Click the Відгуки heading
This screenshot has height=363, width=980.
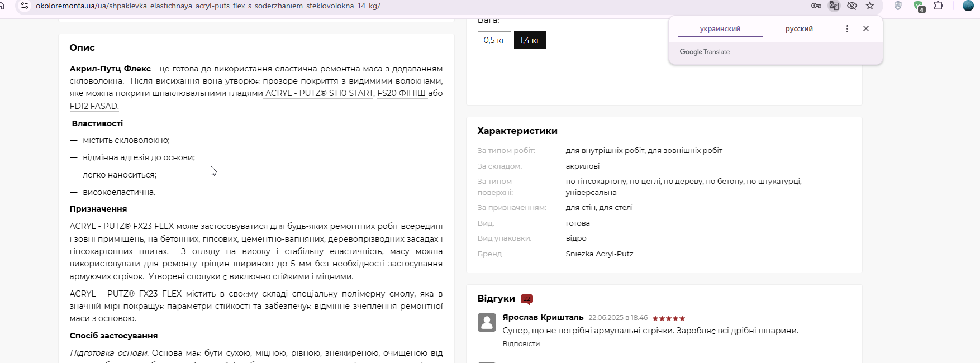496,299
